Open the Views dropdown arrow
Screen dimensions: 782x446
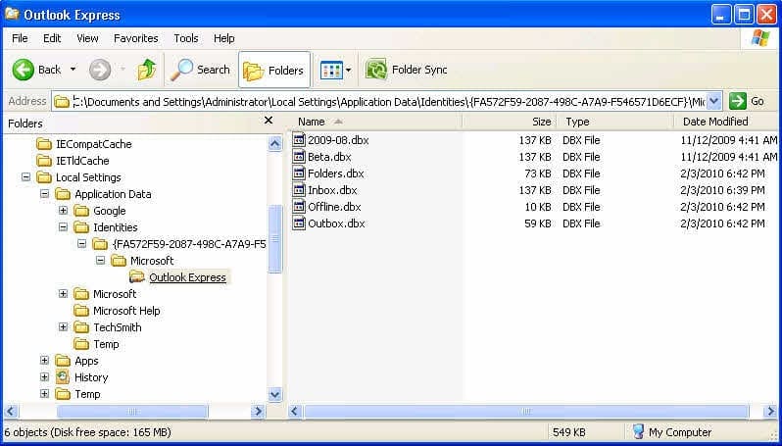pyautogui.click(x=348, y=70)
